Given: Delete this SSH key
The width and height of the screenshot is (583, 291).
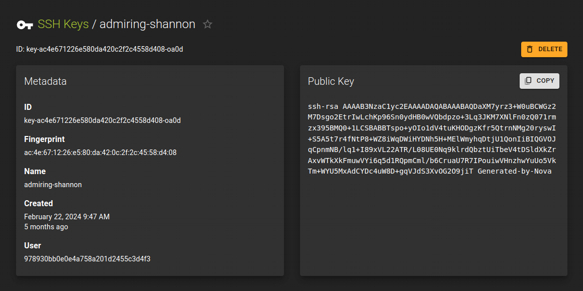Looking at the screenshot, I should [x=544, y=49].
